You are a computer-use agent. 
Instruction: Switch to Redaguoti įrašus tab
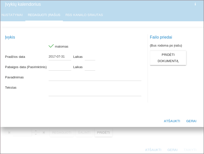click(x=44, y=15)
